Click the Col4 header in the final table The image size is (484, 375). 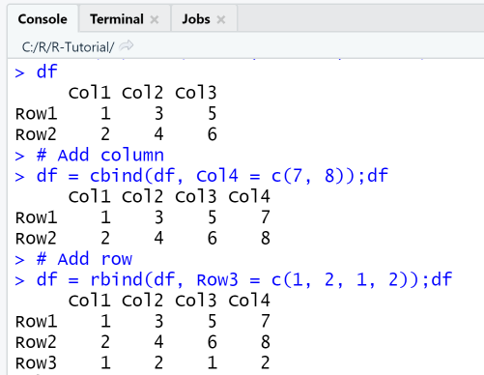click(x=249, y=301)
